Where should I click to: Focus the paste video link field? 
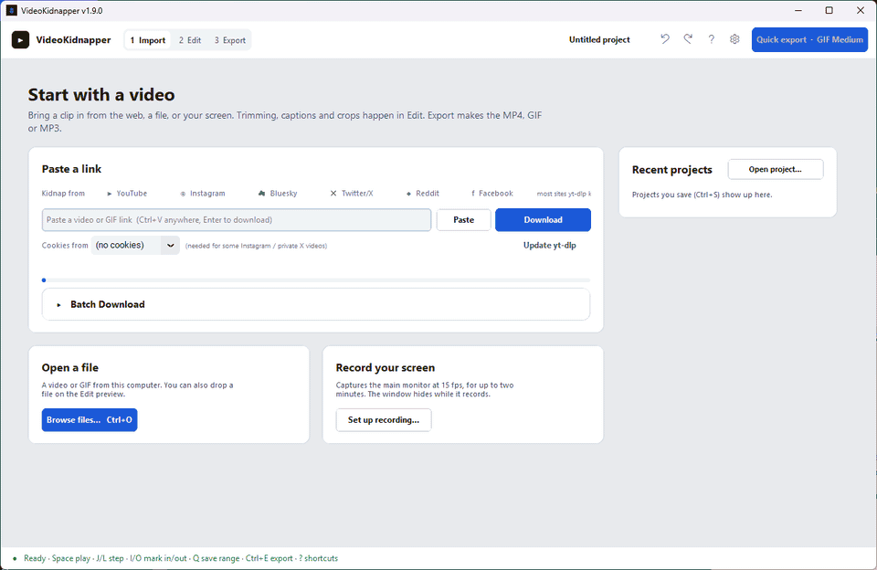[x=236, y=220]
